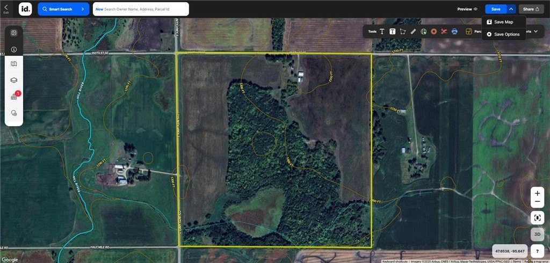Viewport: 550px width, 263px height.
Task: Select the orange circle marker tool
Action: 433,32
